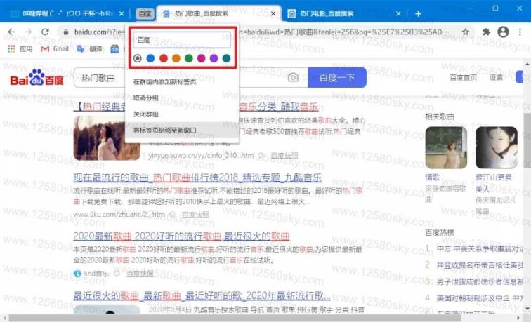Switch to the 热门电影_百度搜索 tab
The height and width of the screenshot is (322, 531).
342,13
